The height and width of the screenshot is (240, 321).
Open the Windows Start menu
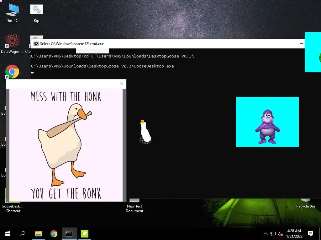pyautogui.click(x=8, y=234)
